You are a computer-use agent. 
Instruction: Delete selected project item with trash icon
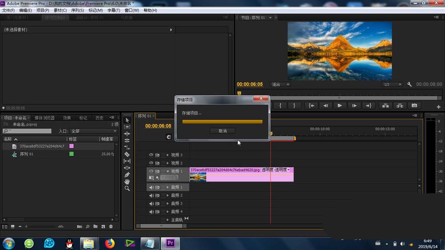111,226
